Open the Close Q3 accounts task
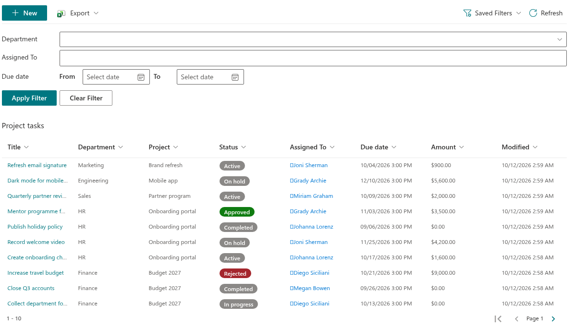 click(31, 288)
